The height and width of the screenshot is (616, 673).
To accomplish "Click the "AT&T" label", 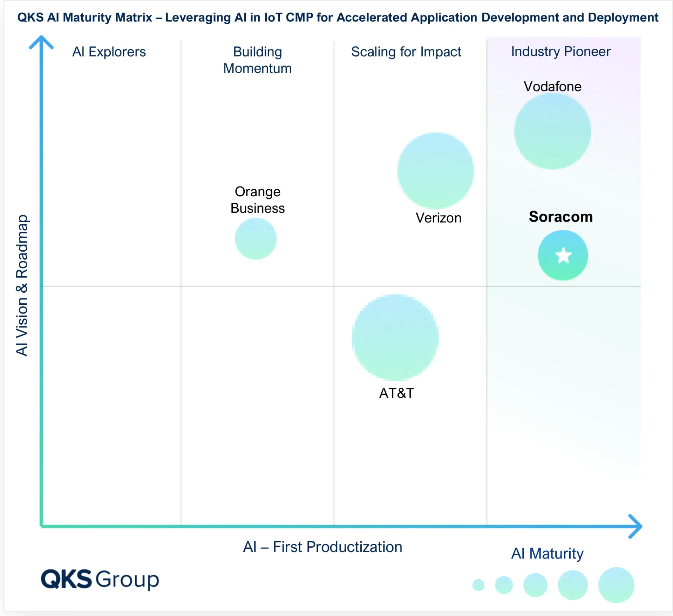I will pos(397,393).
